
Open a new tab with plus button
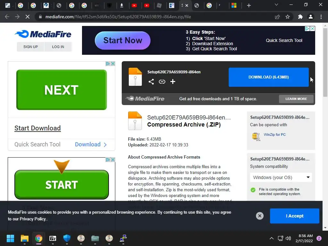pyautogui.click(x=249, y=5)
